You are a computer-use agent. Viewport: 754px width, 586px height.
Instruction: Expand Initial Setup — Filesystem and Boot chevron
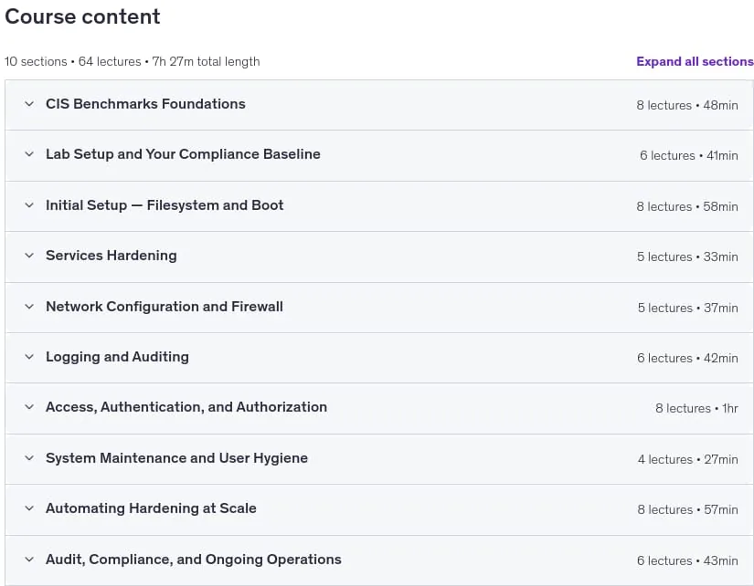point(29,205)
